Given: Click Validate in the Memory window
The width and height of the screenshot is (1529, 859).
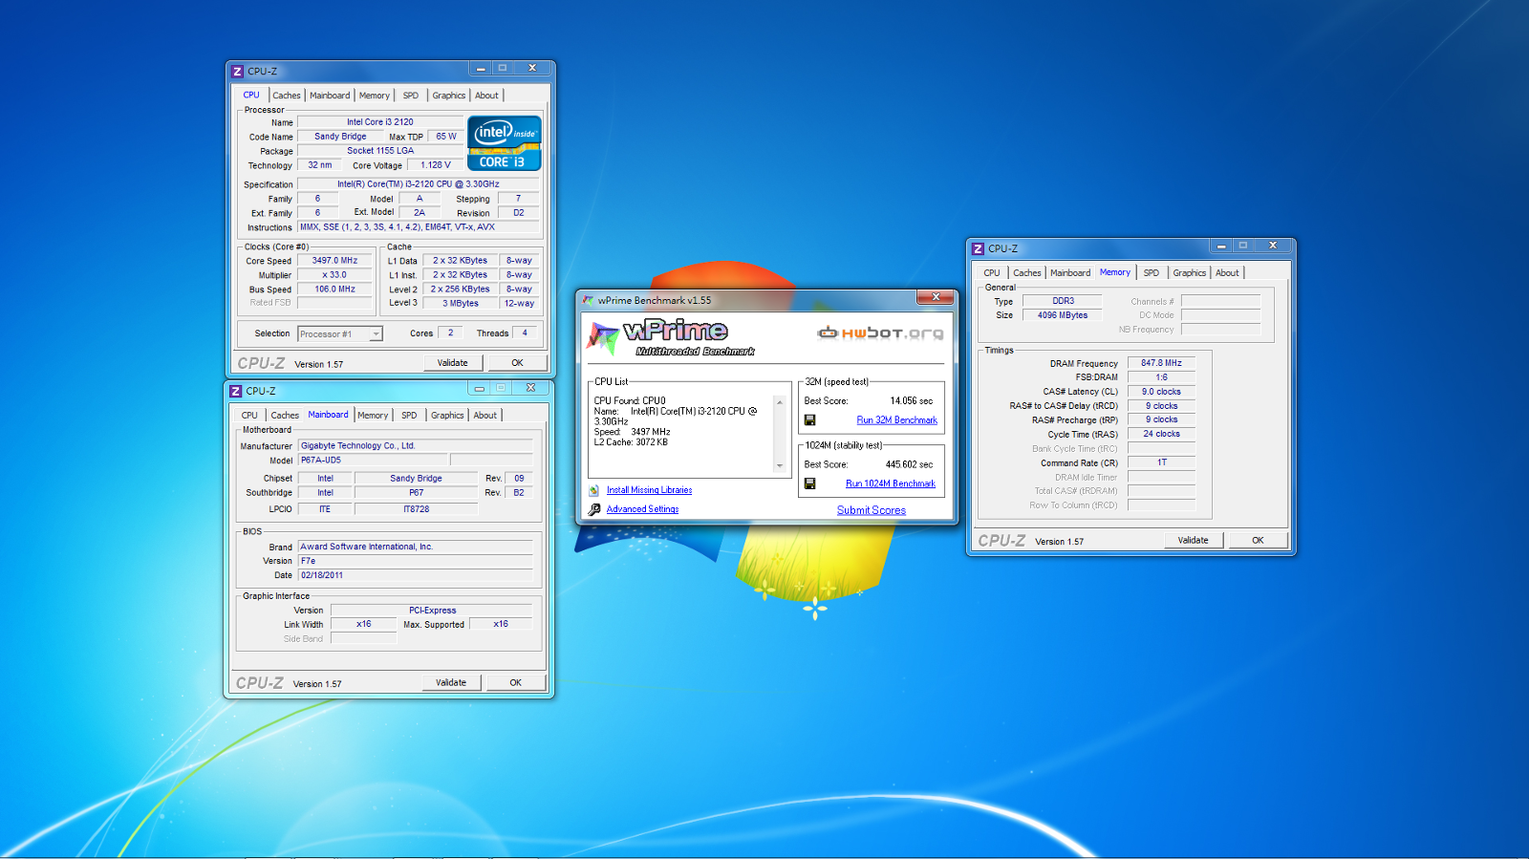Looking at the screenshot, I should [1193, 541].
